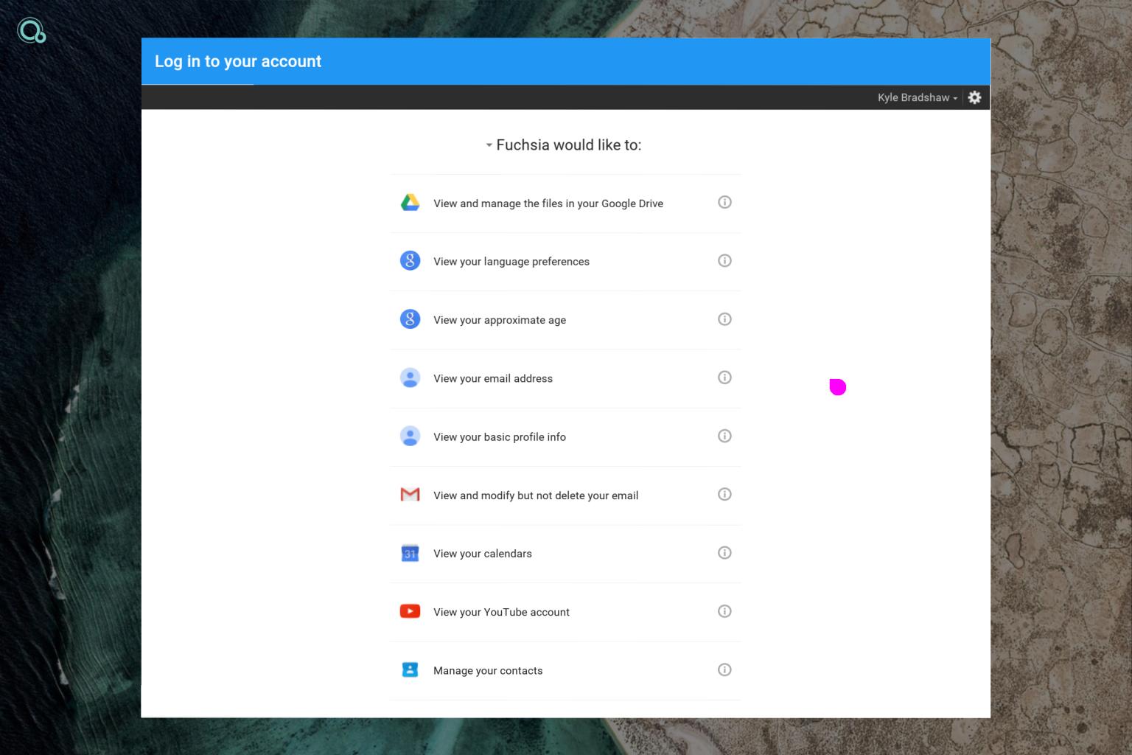Select the 'Log in to your account' tab

pyautogui.click(x=237, y=62)
